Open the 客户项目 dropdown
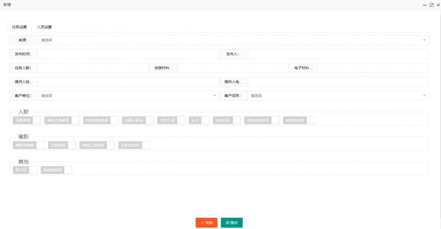This screenshot has width=441, height=229. pyautogui.click(x=337, y=96)
